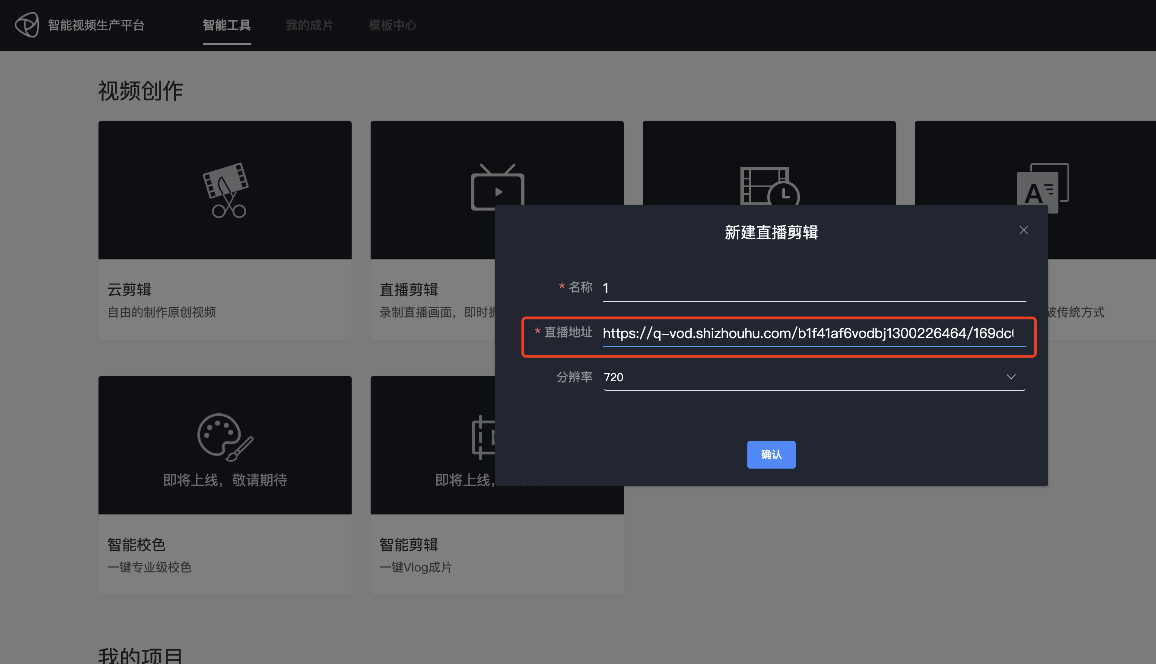This screenshot has height=664, width=1156.
Task: Close the 新建直播剪辑 dialog
Action: click(x=1023, y=230)
